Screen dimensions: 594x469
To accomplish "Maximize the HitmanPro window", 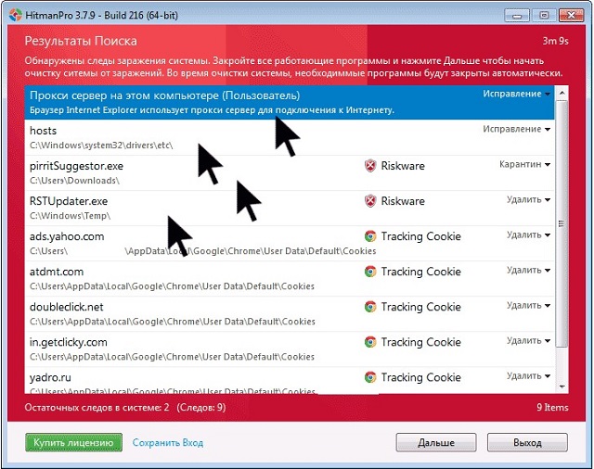I will (544, 15).
